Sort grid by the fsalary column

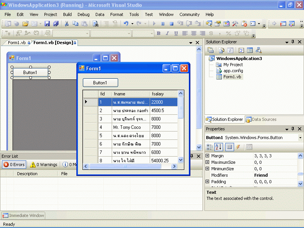pyautogui.click(x=164, y=94)
